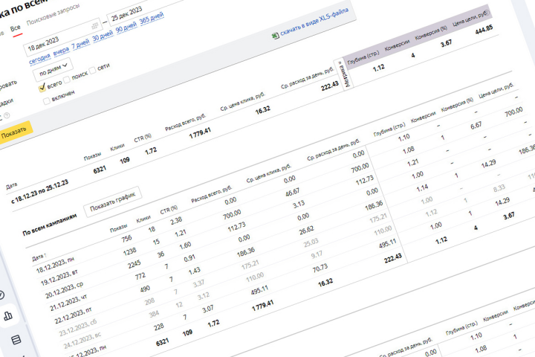535x357 pixels.
Task: Enable the поиск checkbox
Action: [67, 80]
